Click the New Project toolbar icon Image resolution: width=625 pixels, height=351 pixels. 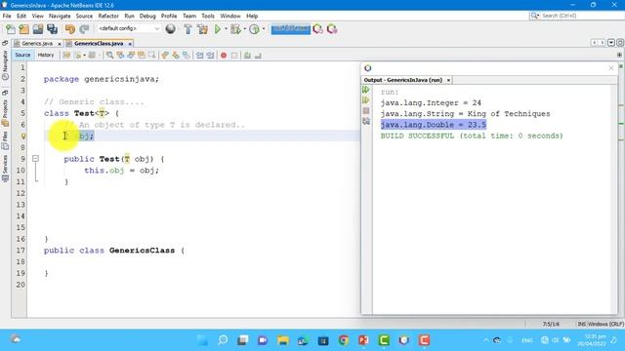(x=23, y=29)
